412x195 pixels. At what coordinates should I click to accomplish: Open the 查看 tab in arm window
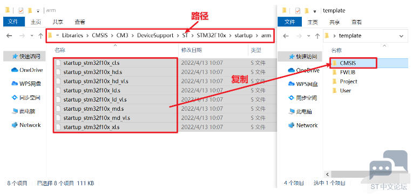coord(80,22)
